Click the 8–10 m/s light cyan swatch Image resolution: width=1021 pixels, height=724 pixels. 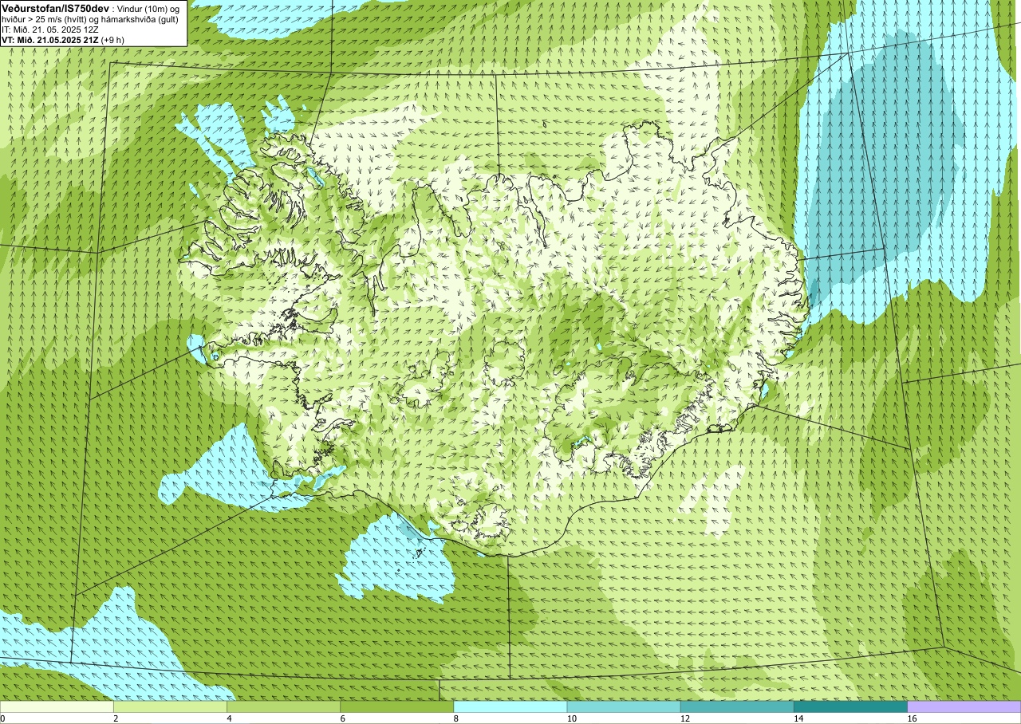click(x=510, y=706)
